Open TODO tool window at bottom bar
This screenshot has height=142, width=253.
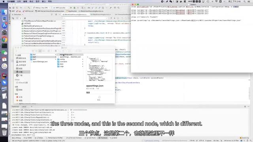point(28,138)
